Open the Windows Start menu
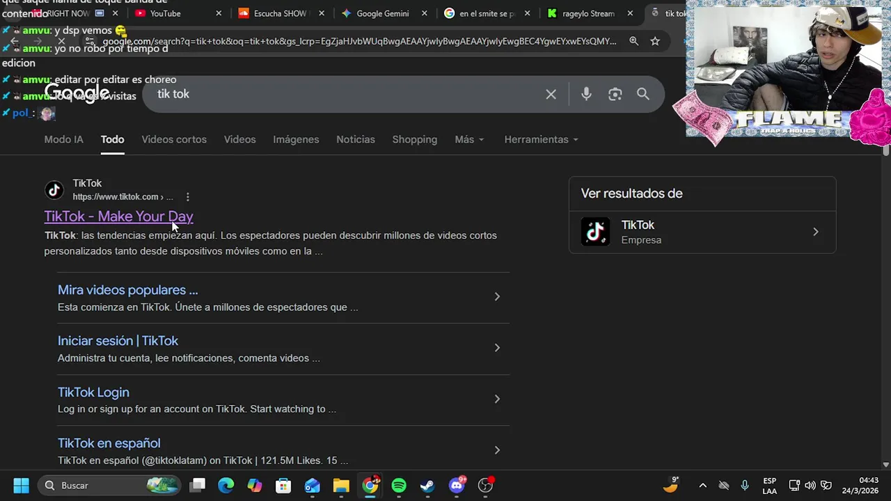891x501 pixels. [21, 485]
